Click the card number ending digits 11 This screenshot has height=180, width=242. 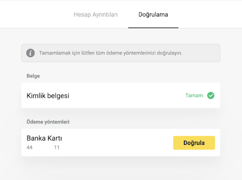pos(57,147)
